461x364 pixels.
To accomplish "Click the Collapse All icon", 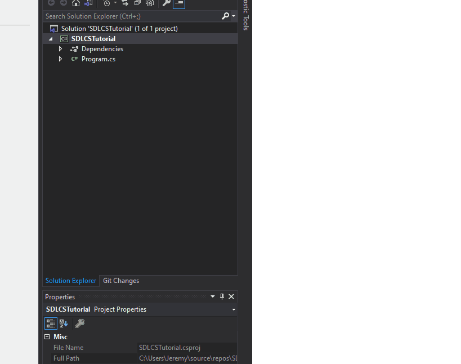I will click(x=137, y=3).
